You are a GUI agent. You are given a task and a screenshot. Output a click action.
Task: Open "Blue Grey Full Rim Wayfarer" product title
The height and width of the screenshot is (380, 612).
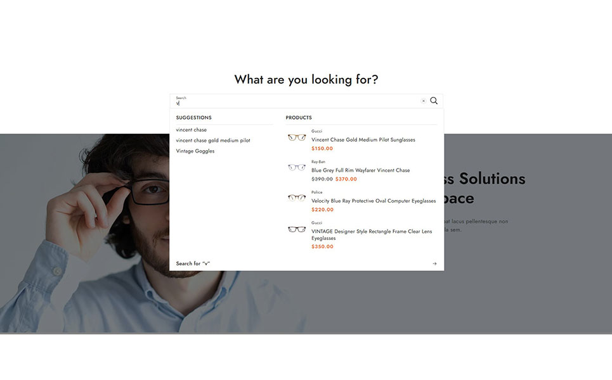(360, 170)
